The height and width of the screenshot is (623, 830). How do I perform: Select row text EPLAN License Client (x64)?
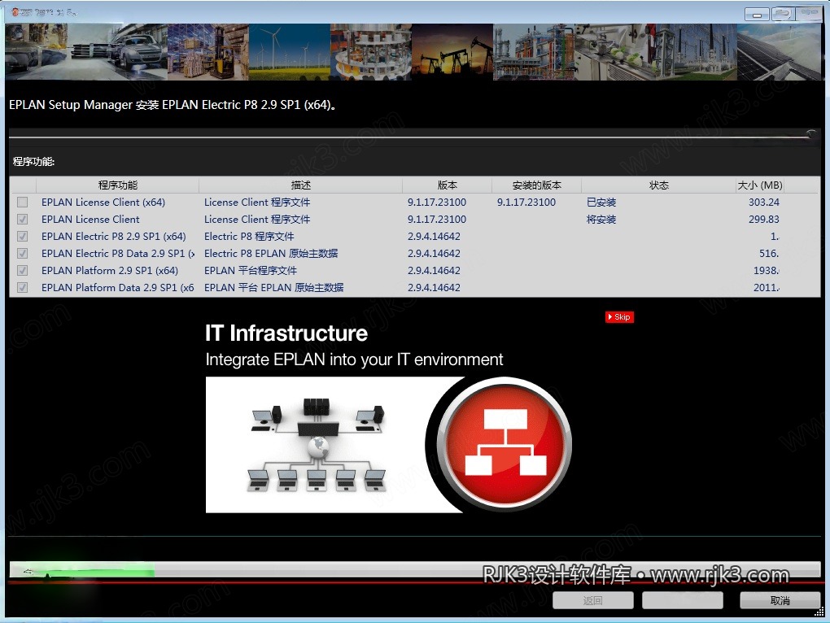pos(103,202)
